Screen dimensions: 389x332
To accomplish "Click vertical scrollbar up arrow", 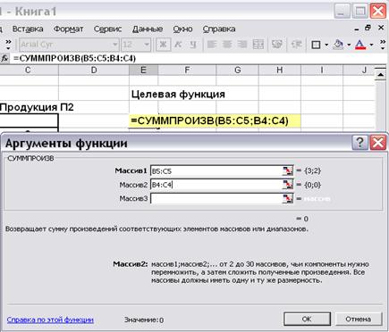I will click(380, 74).
